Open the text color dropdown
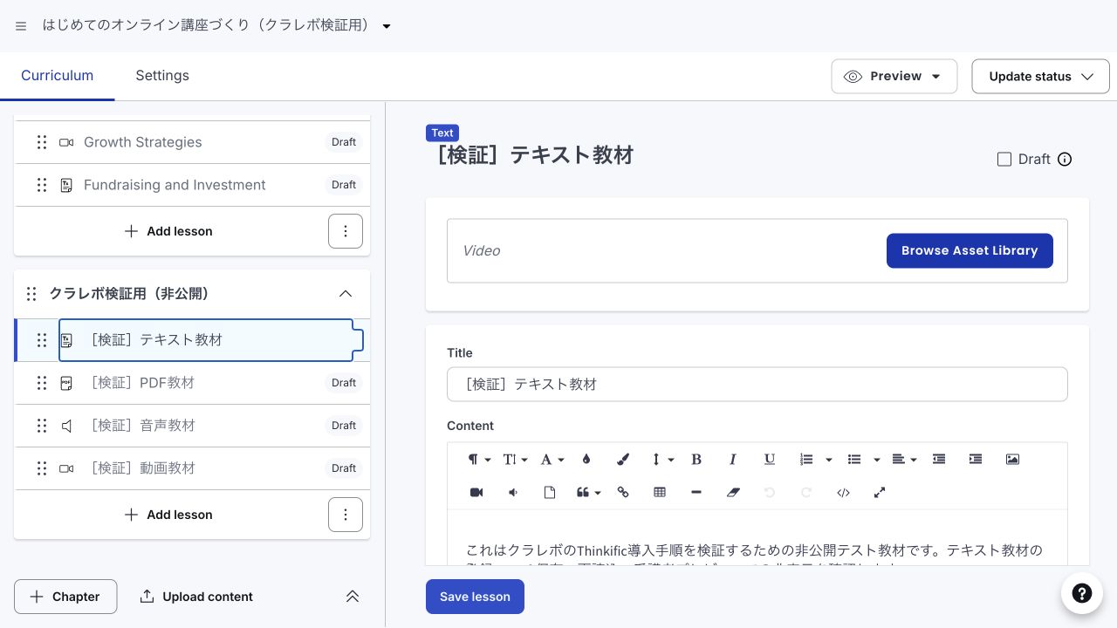This screenshot has width=1117, height=628. tap(552, 460)
